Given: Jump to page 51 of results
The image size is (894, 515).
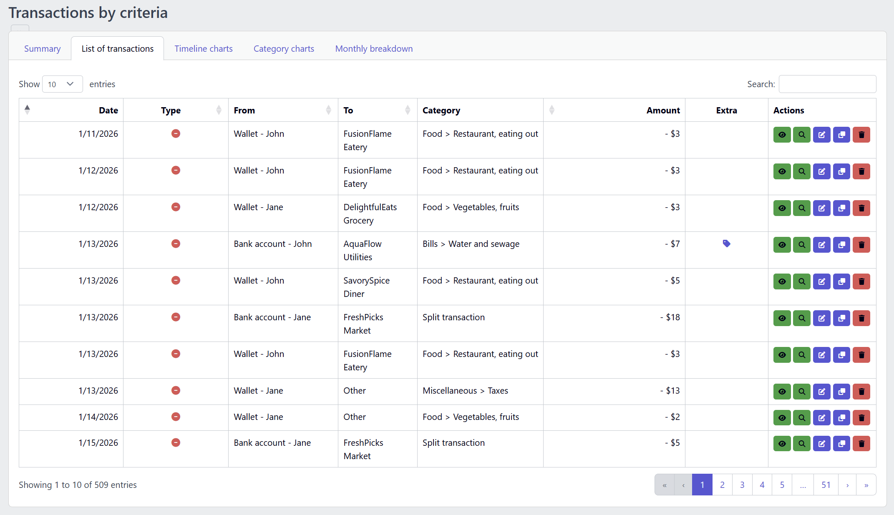Looking at the screenshot, I should 826,485.
